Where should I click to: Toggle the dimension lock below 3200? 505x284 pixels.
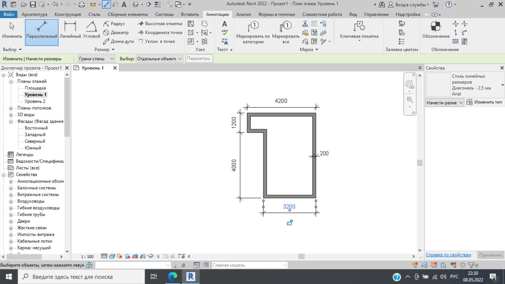pyautogui.click(x=290, y=223)
